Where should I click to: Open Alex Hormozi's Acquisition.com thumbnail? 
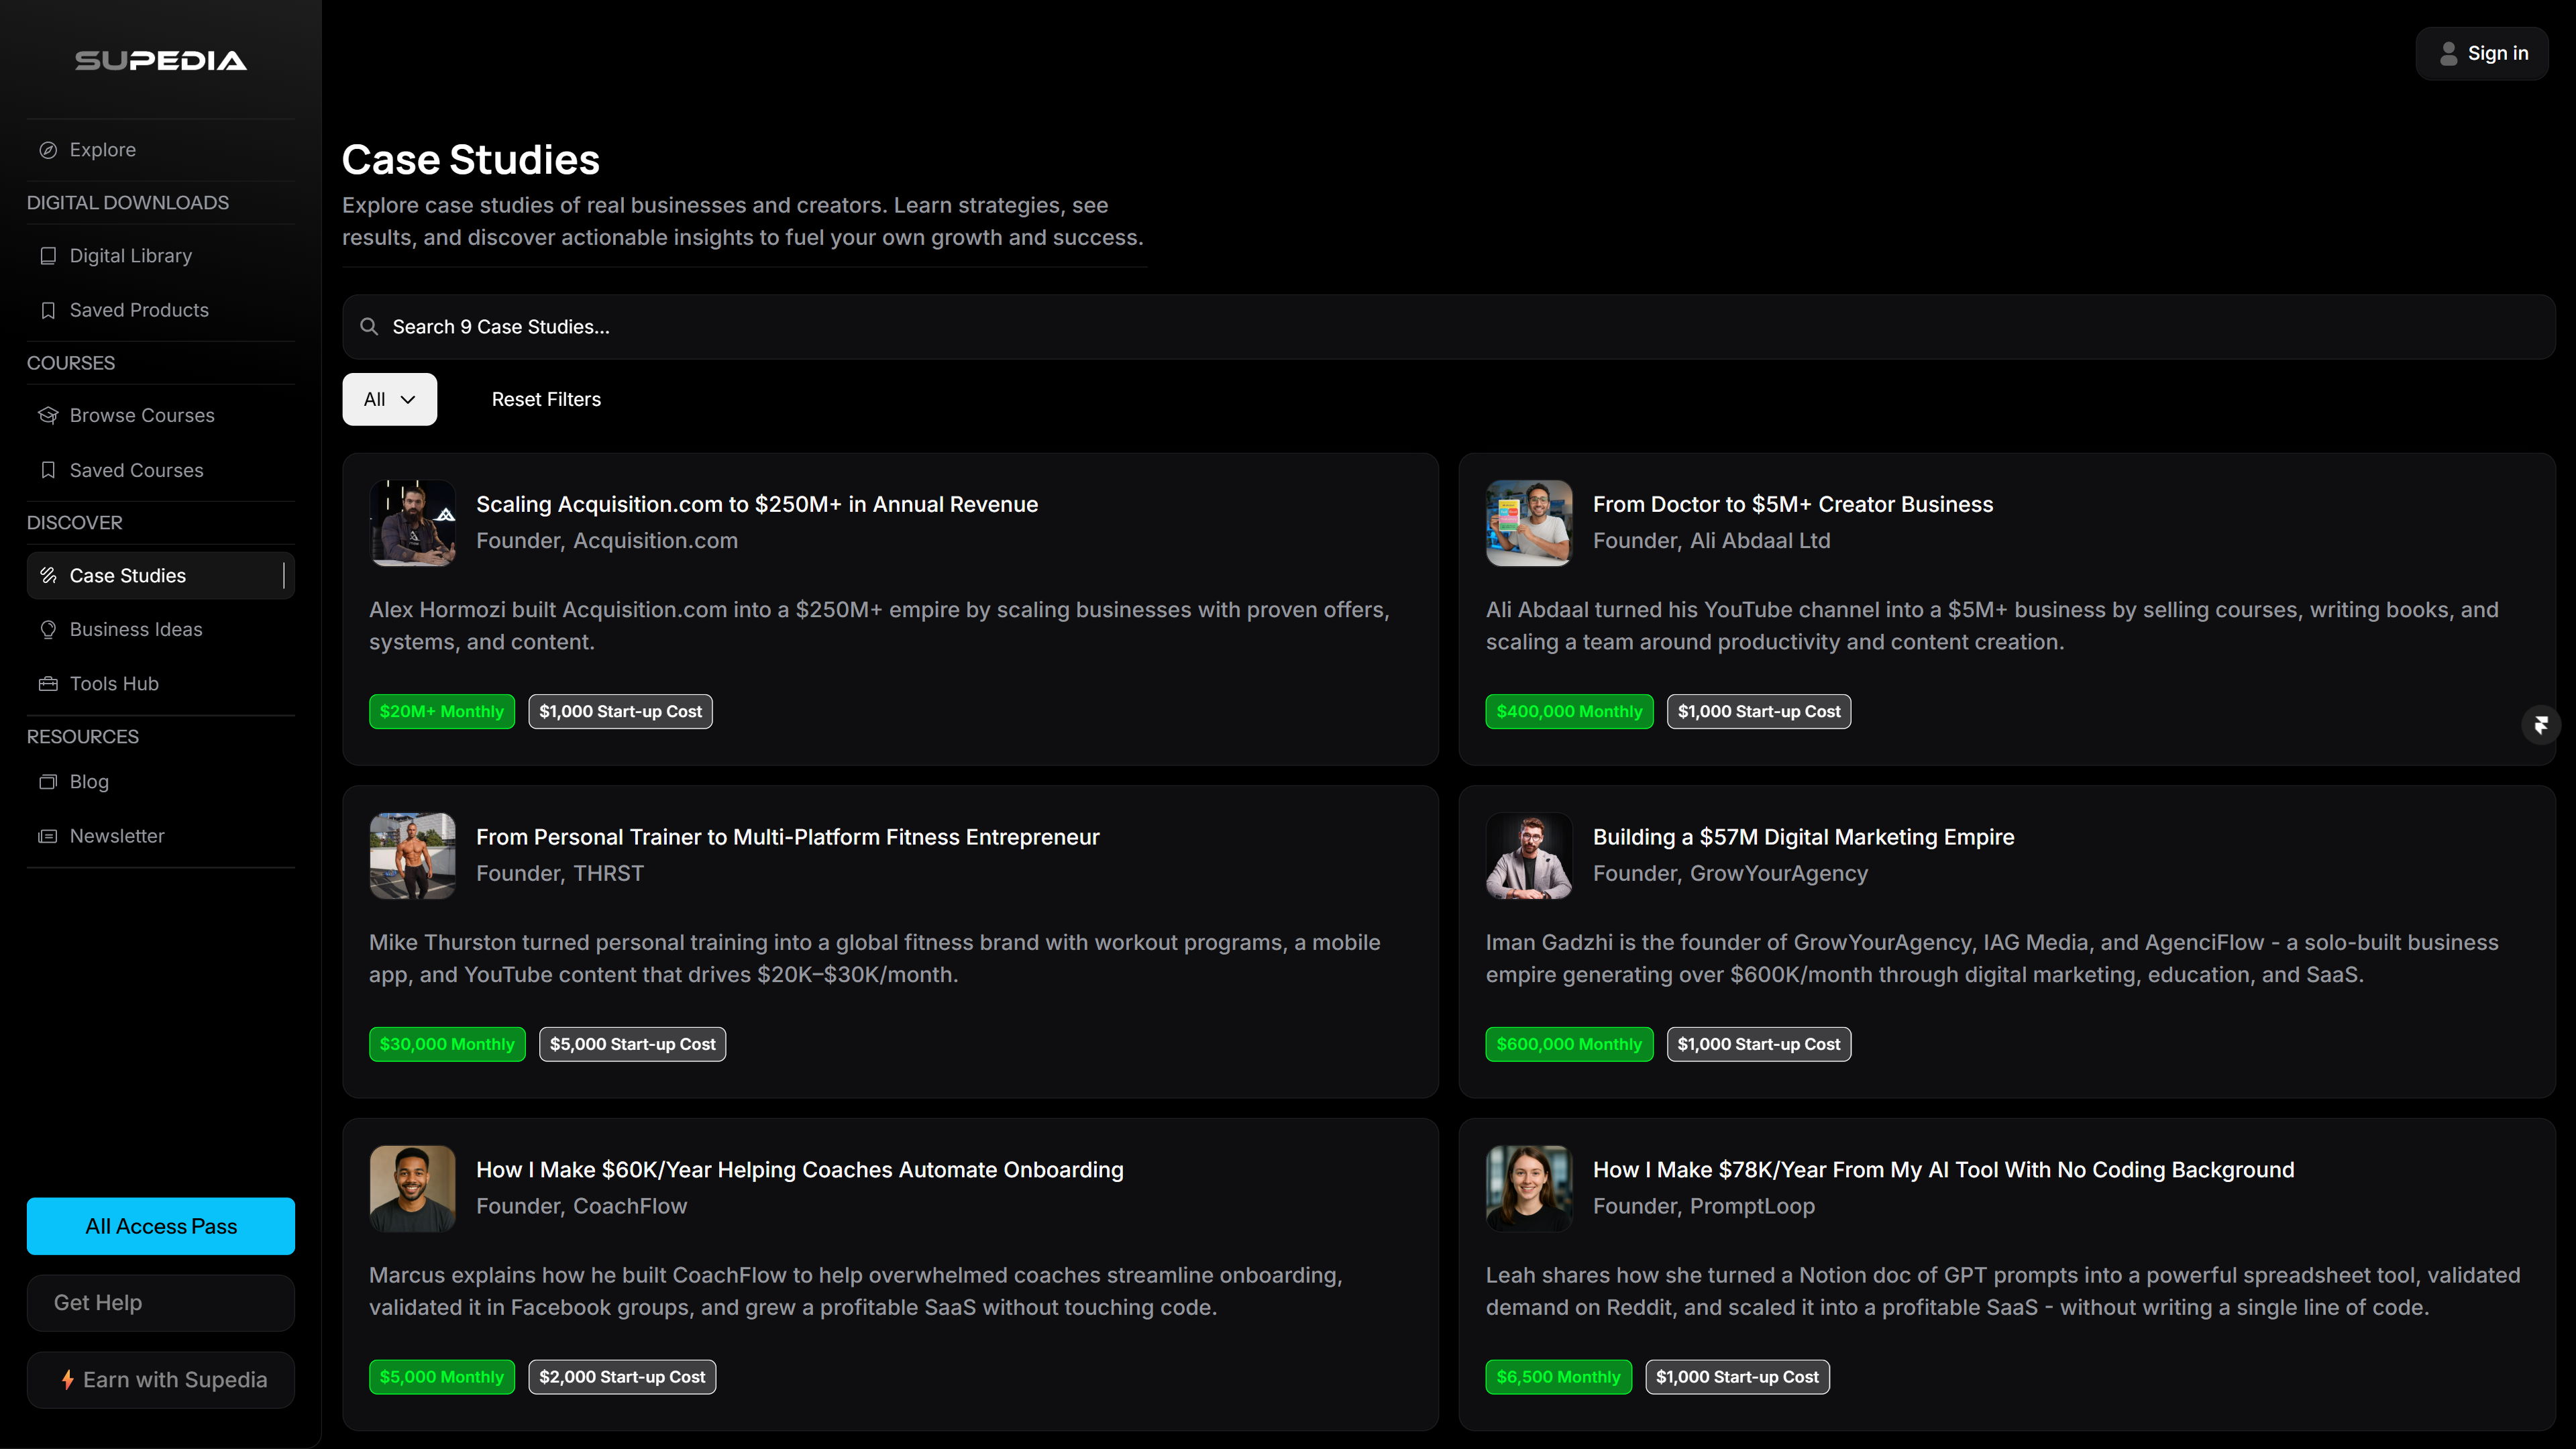coord(412,523)
